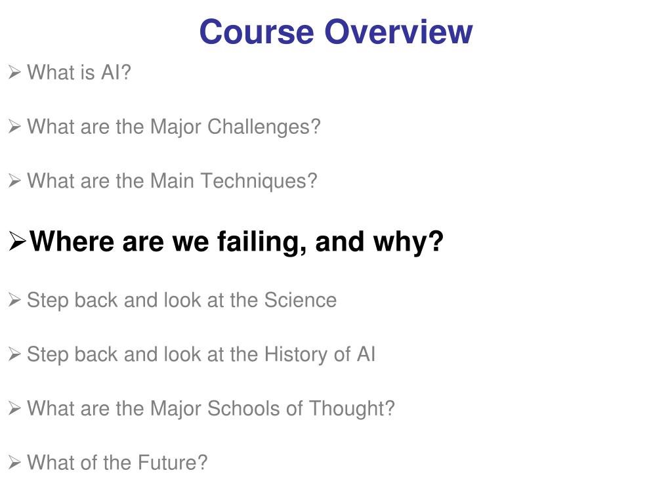The image size is (672, 504).
Task: Click the arrow bullet beside look at the Science
Action: pyautogui.click(x=14, y=300)
